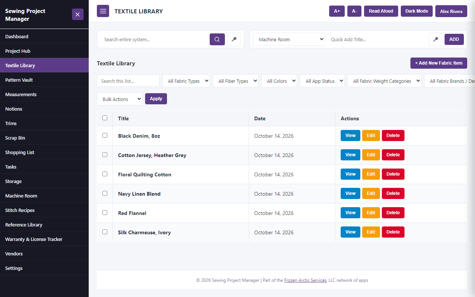The image size is (475, 297).
Task: Open the All Fabric Brands filter
Action: [449, 81]
